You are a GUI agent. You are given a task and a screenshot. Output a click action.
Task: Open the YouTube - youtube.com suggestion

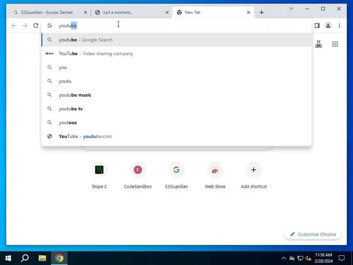point(176,136)
